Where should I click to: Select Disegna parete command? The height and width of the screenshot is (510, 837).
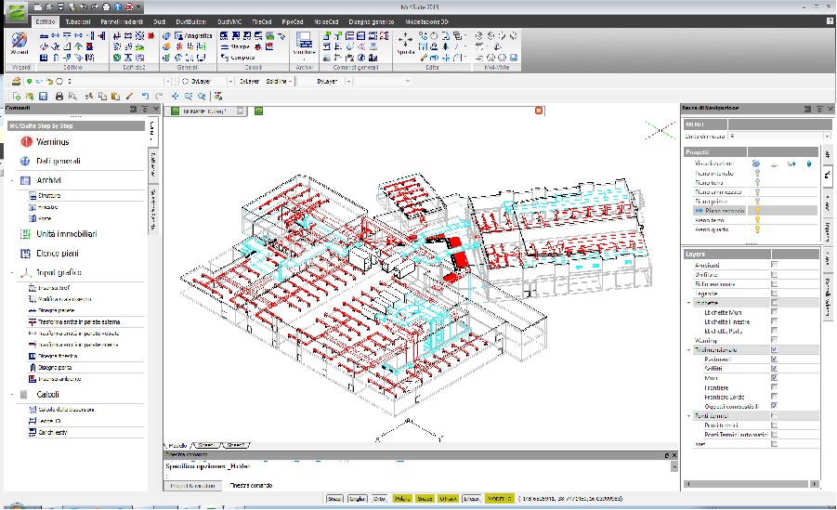tap(56, 310)
